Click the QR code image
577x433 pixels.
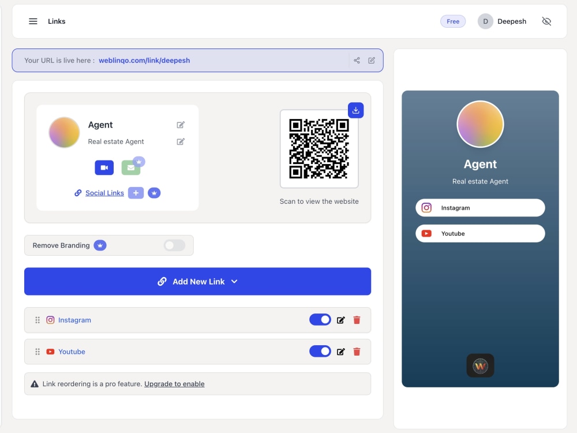[x=319, y=149]
